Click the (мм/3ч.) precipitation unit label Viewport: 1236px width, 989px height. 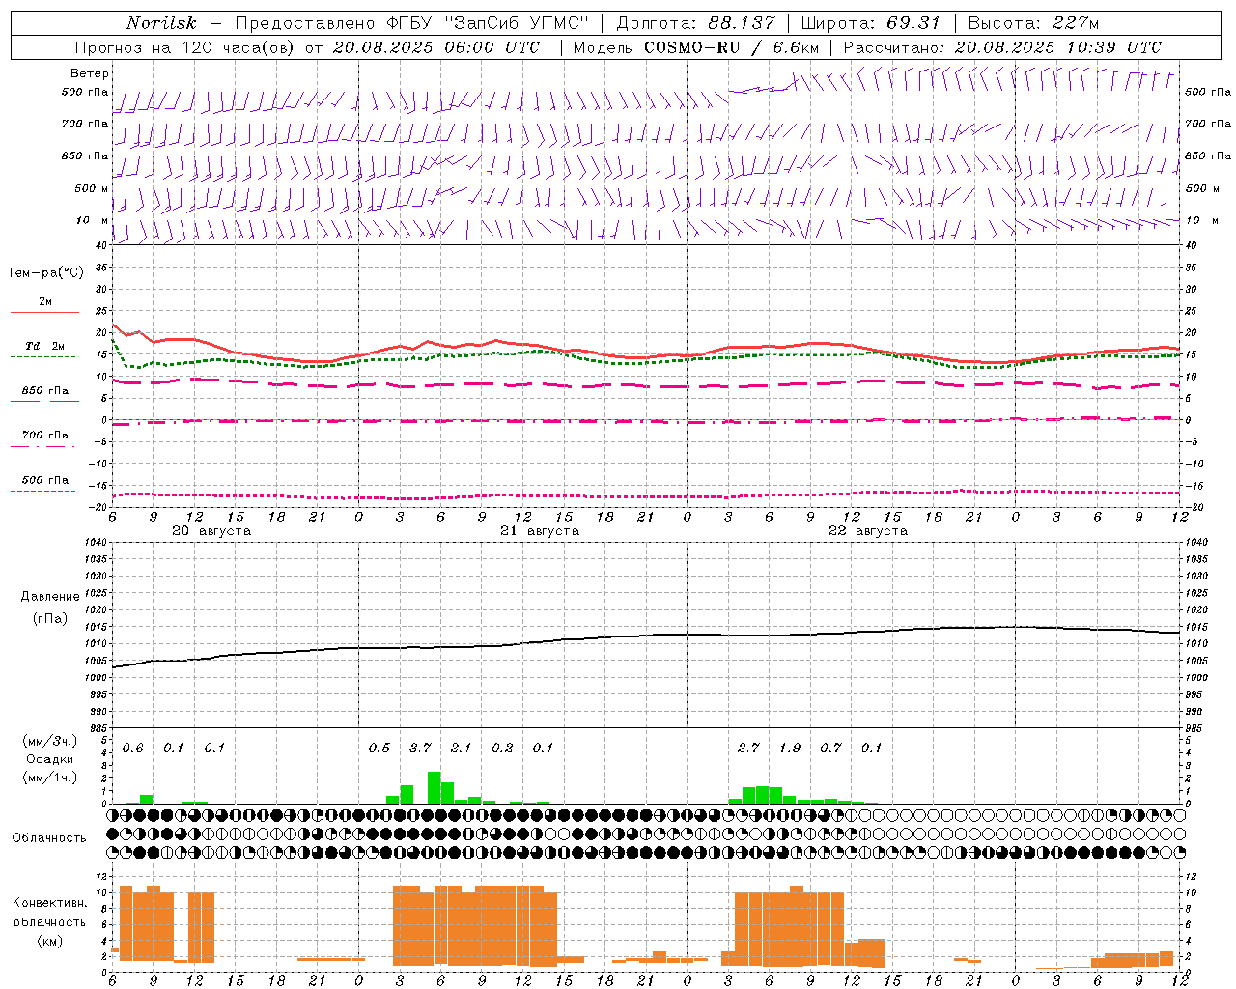coord(50,741)
